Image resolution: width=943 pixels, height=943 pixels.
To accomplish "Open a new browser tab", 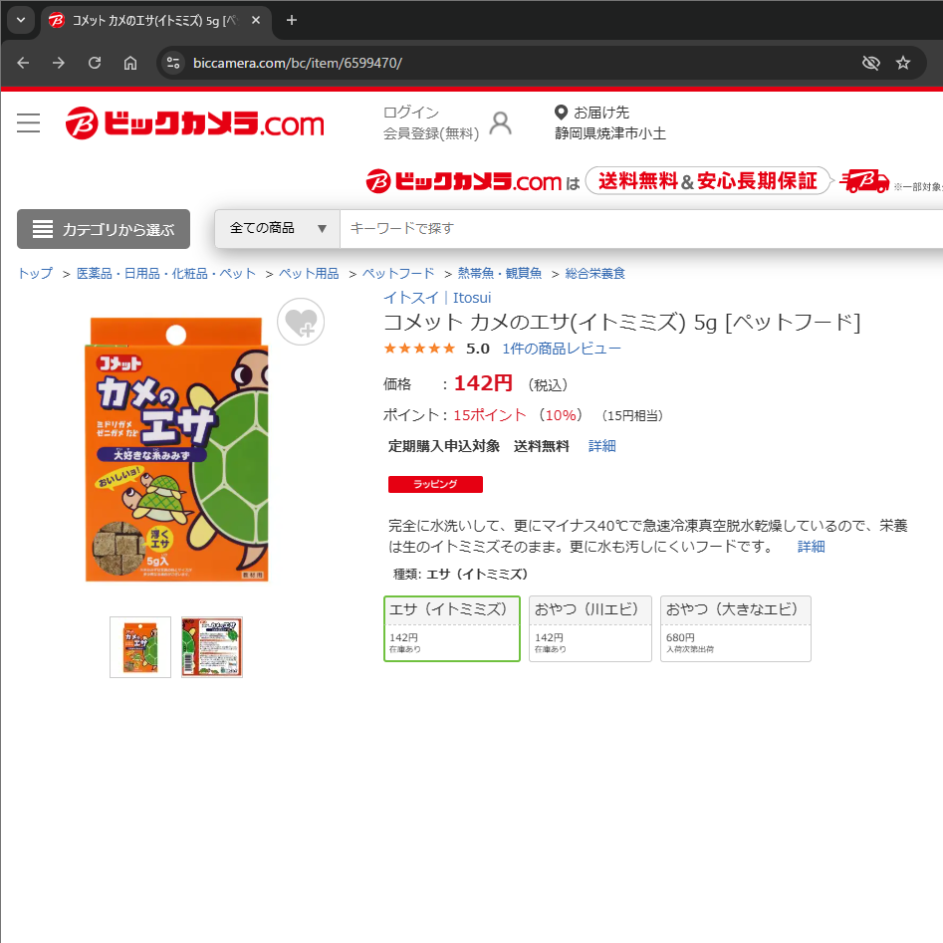I will (292, 20).
